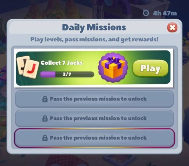Tap the red J card tile
189x166 pixels.
31,69
